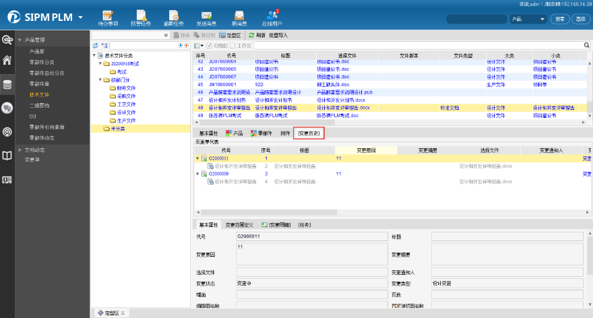Open the 产品 search type dropdown
This screenshot has height=318, width=593.
pos(528,19)
